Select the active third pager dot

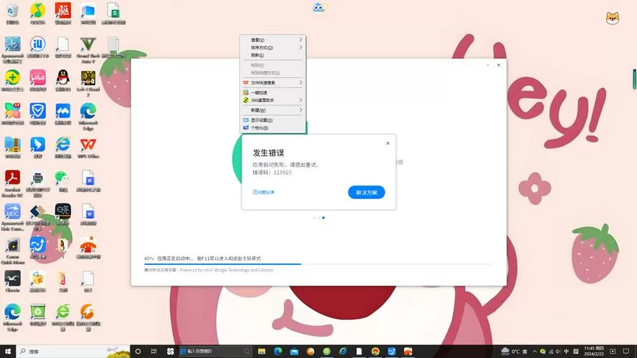323,218
